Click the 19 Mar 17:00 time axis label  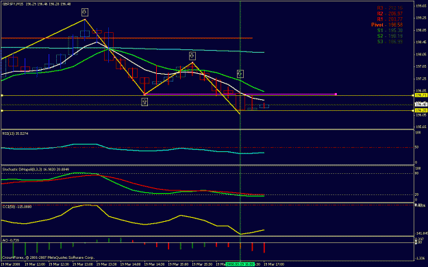(x=274, y=264)
